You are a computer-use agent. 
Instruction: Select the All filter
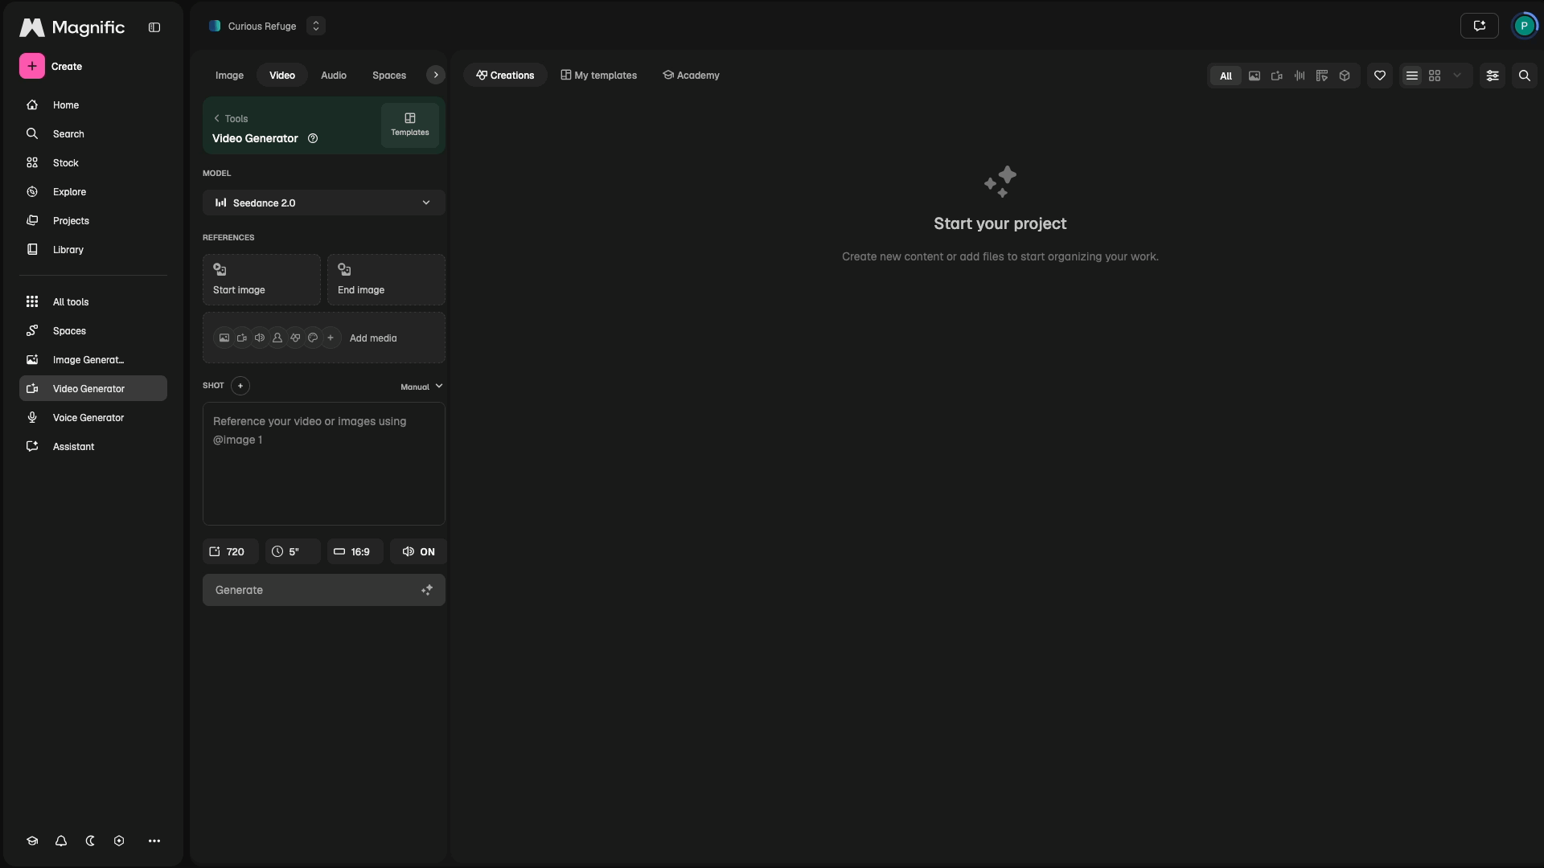(x=1226, y=76)
